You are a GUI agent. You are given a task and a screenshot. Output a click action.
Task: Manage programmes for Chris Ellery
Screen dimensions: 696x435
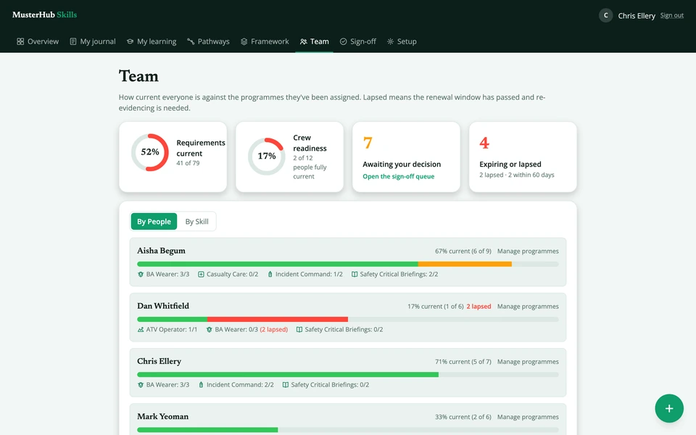point(528,362)
